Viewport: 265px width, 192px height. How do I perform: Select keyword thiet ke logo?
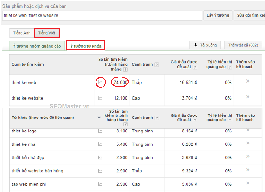click(x=24, y=131)
